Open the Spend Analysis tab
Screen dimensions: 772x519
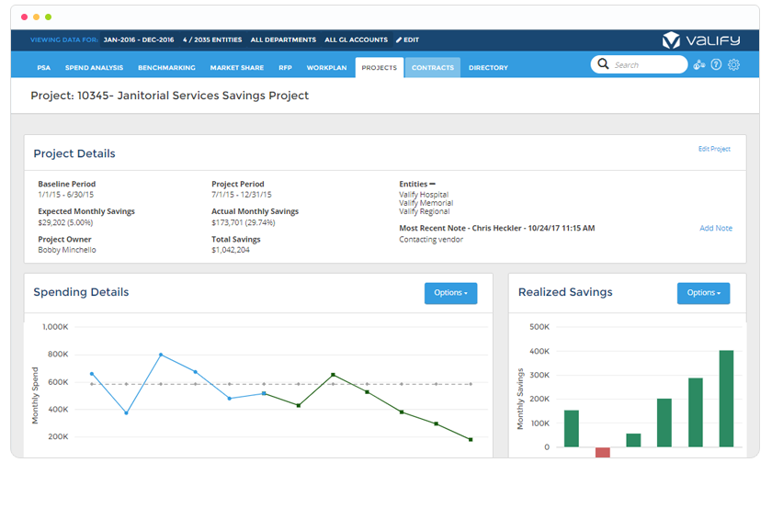[94, 68]
